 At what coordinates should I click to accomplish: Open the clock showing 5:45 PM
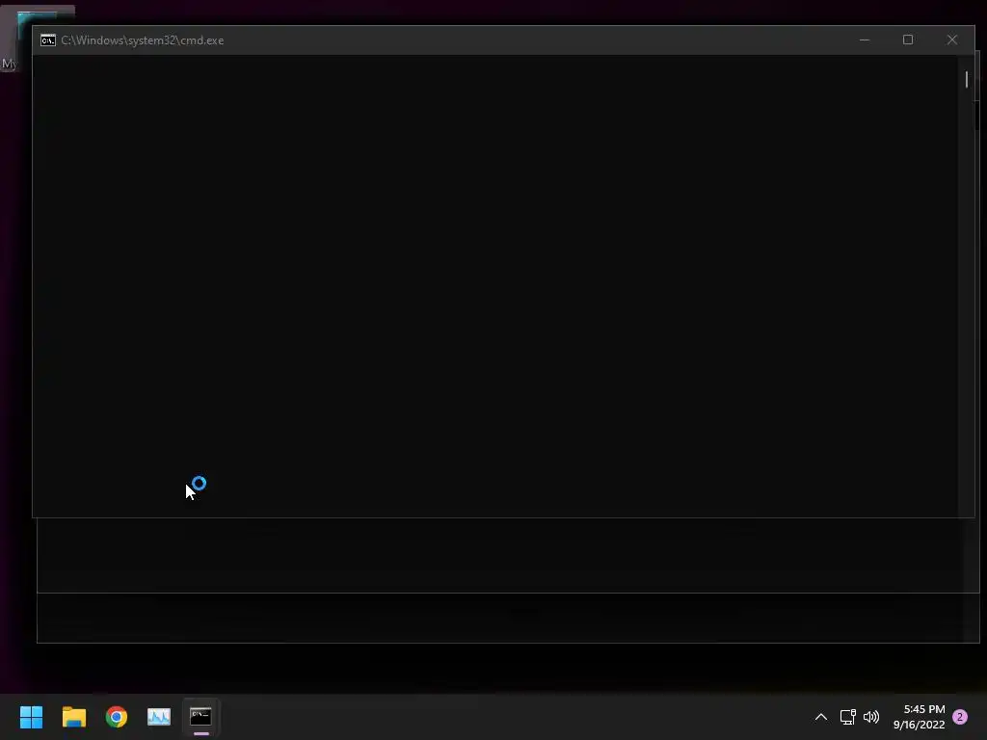point(919,717)
